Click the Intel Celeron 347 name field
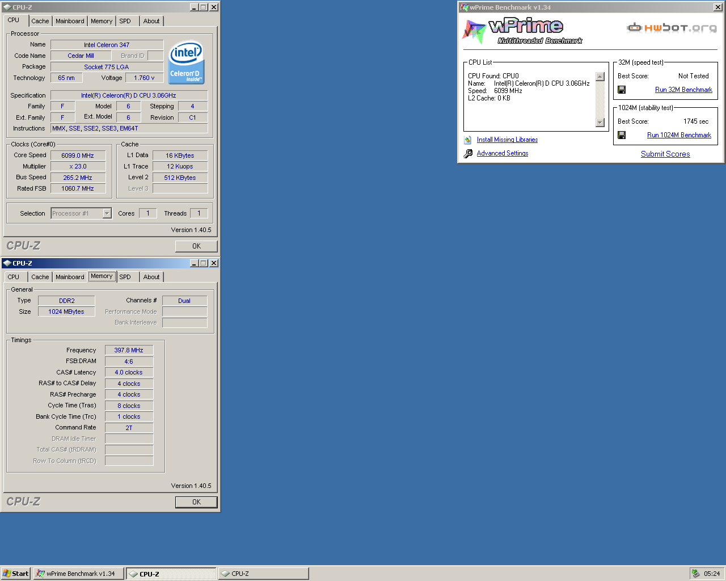The width and height of the screenshot is (726, 581). point(107,45)
